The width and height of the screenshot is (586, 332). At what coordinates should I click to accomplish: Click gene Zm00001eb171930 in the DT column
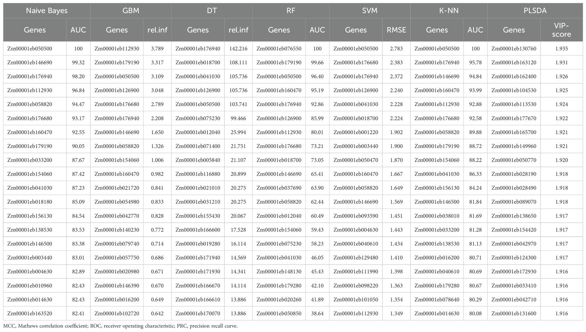click(x=198, y=272)
